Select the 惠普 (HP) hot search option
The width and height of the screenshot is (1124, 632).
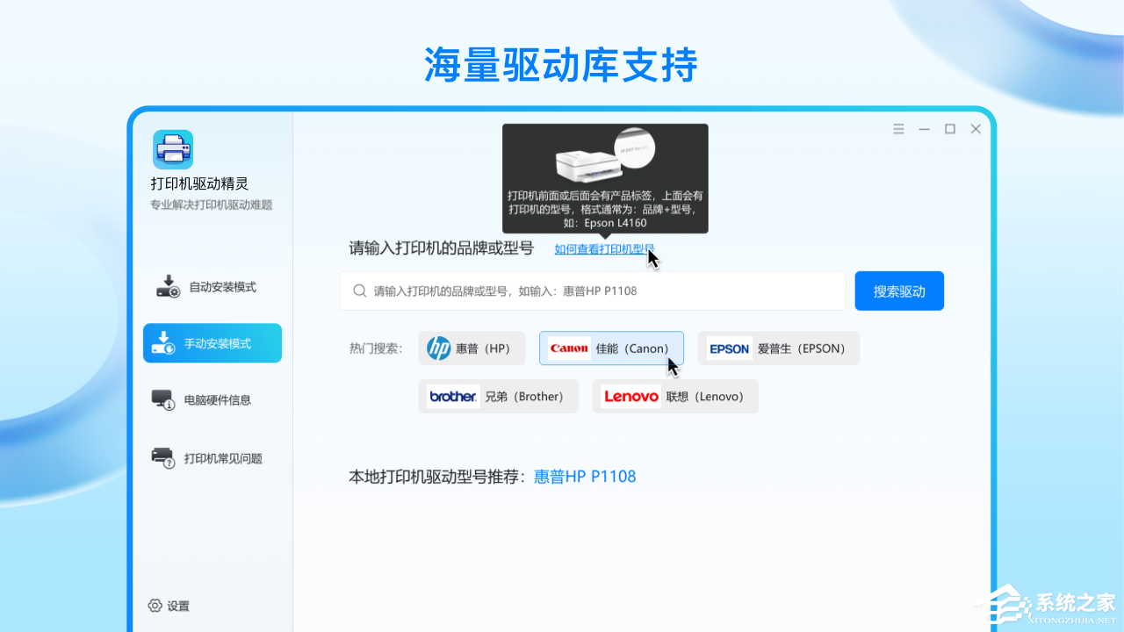[472, 348]
